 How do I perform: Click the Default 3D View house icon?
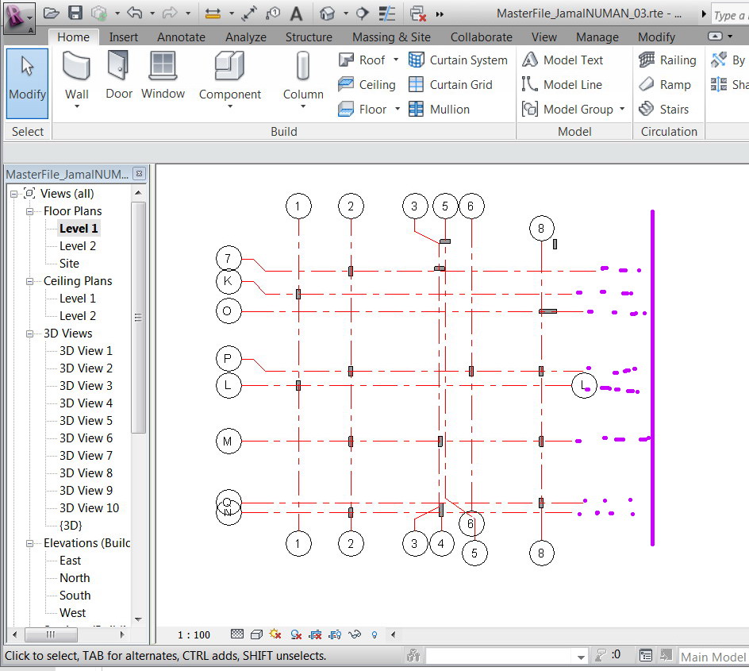point(327,13)
